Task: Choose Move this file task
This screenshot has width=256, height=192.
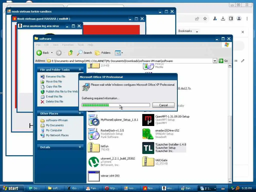Action: point(54,81)
